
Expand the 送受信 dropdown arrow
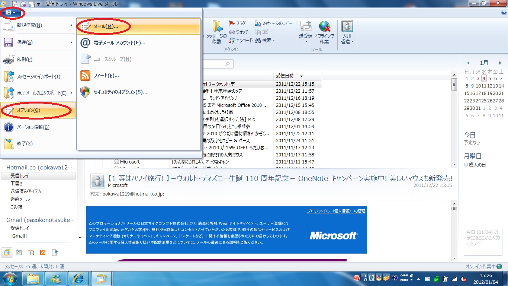306,42
